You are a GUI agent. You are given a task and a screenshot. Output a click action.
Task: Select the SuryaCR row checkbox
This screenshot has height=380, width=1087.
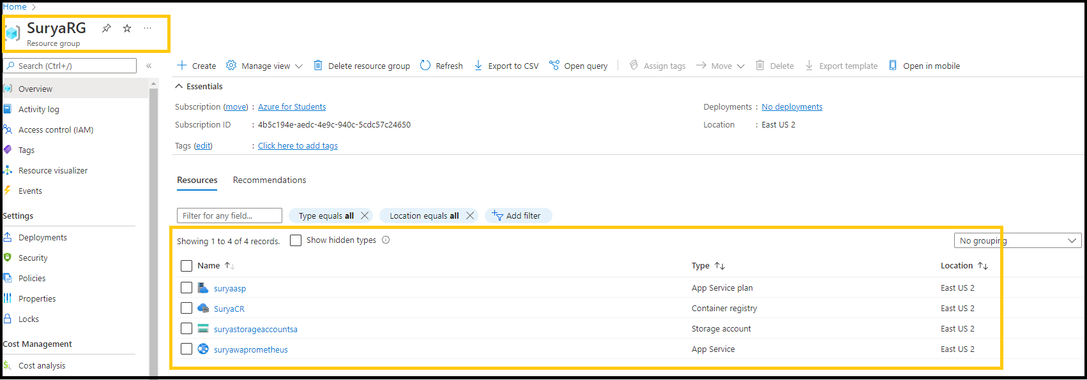click(x=186, y=308)
